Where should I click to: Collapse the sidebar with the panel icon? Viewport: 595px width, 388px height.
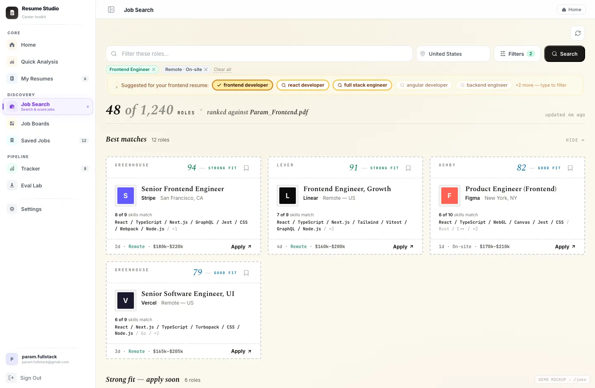111,9
